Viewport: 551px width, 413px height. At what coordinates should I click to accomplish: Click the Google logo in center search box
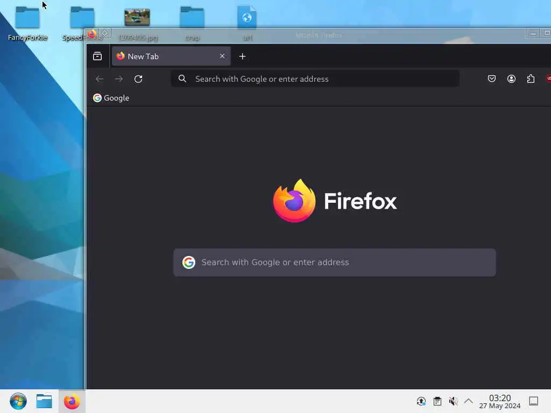point(189,262)
